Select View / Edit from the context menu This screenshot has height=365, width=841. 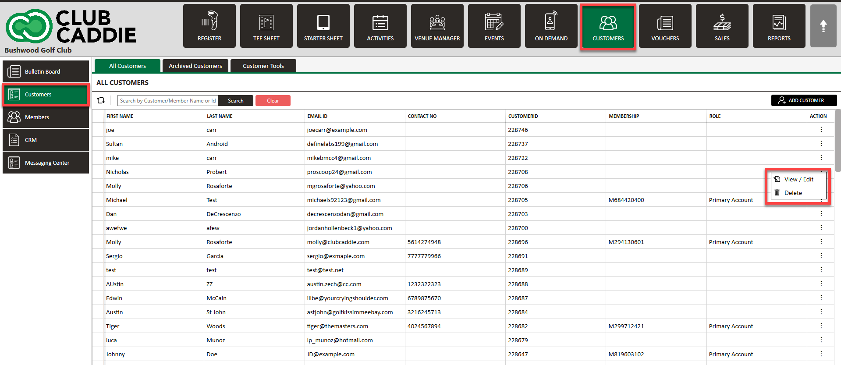pos(798,179)
